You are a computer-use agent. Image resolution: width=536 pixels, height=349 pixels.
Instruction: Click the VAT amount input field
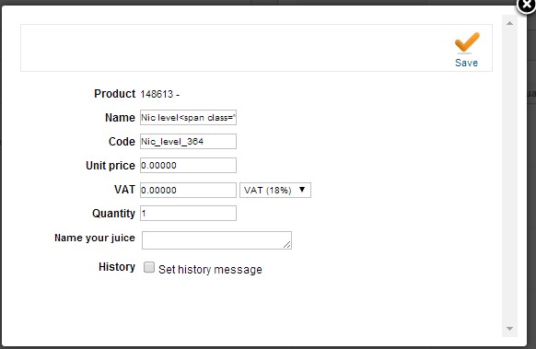188,190
